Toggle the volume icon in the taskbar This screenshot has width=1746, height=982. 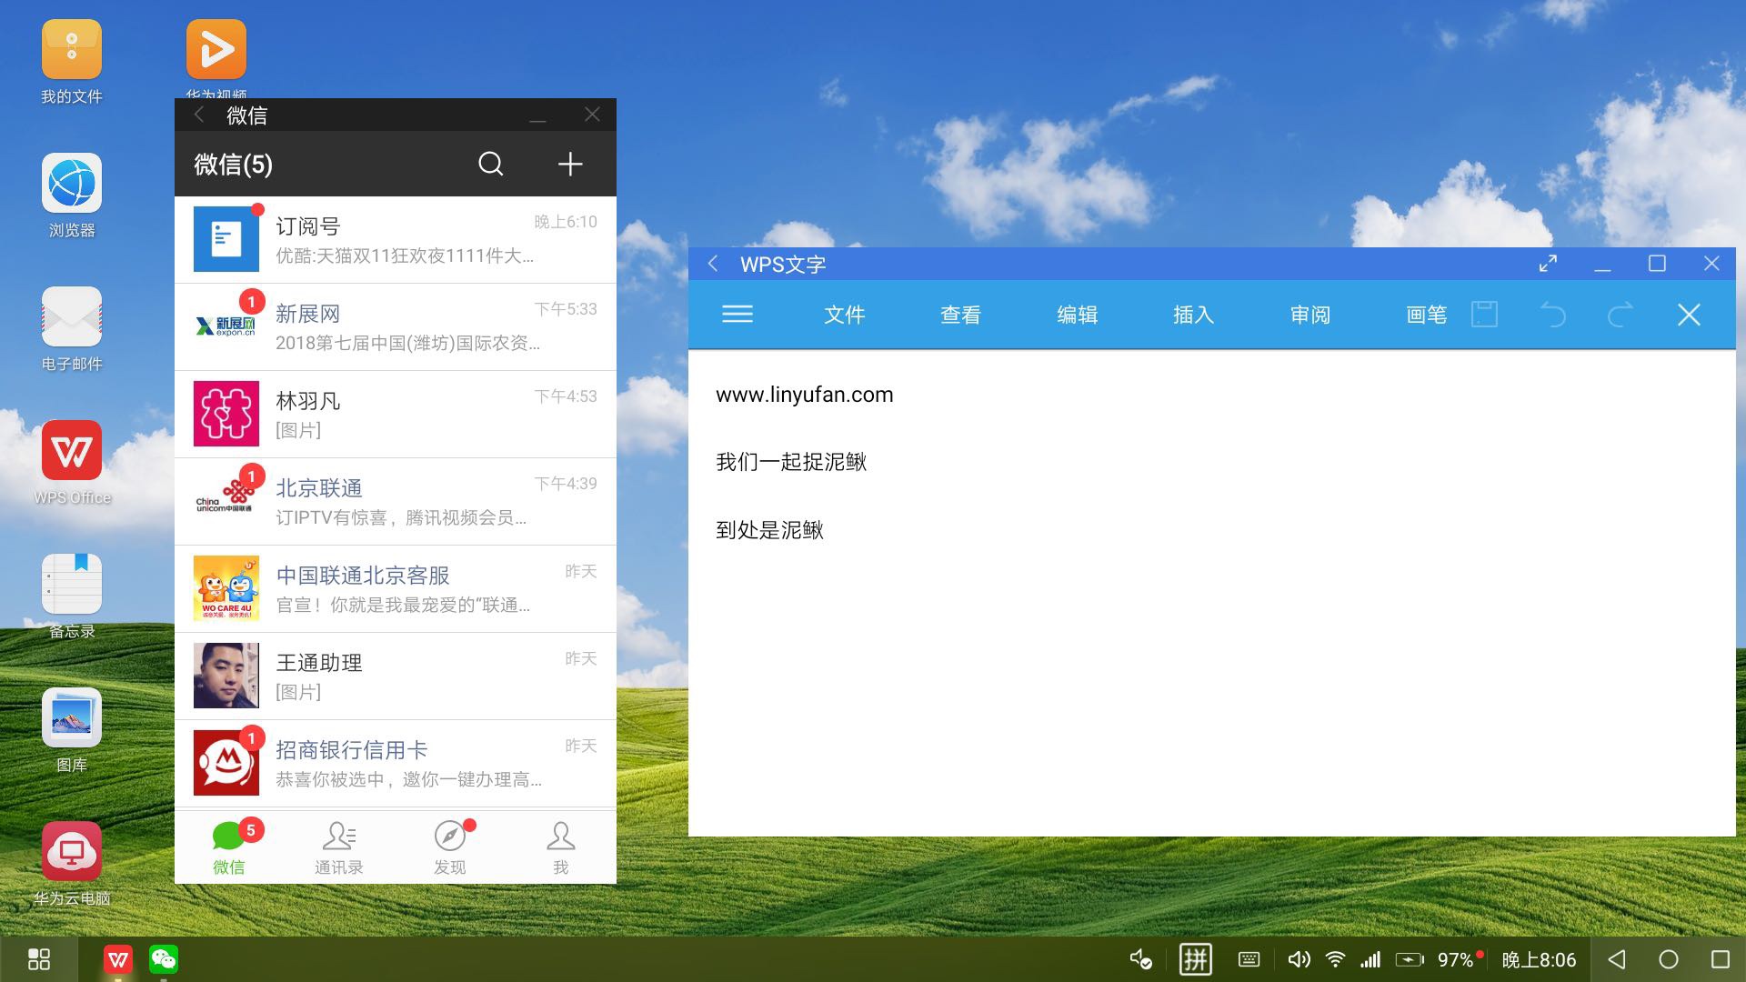click(1299, 959)
